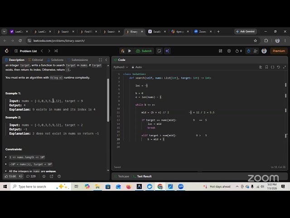Switch to the Solutions tab

coord(55,59)
